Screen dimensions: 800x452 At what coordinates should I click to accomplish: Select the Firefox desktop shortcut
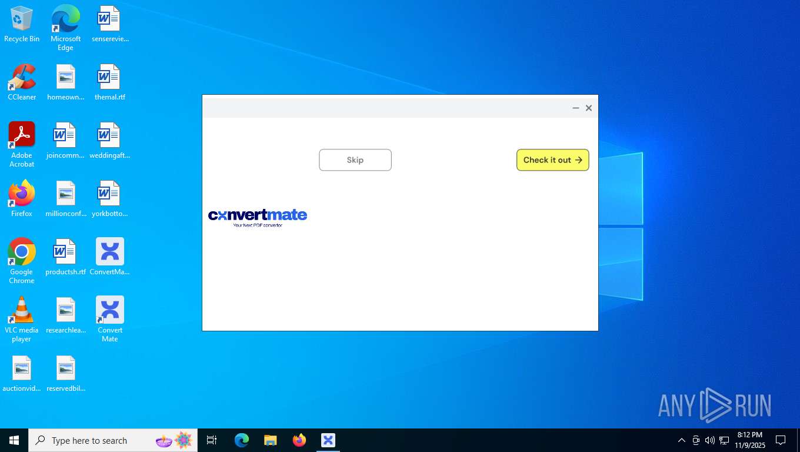22,200
